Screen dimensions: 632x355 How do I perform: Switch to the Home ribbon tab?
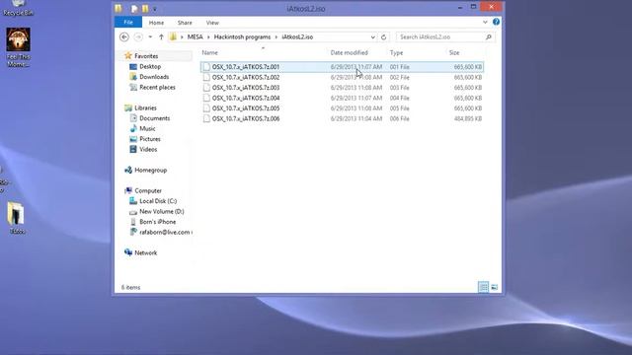point(156,23)
